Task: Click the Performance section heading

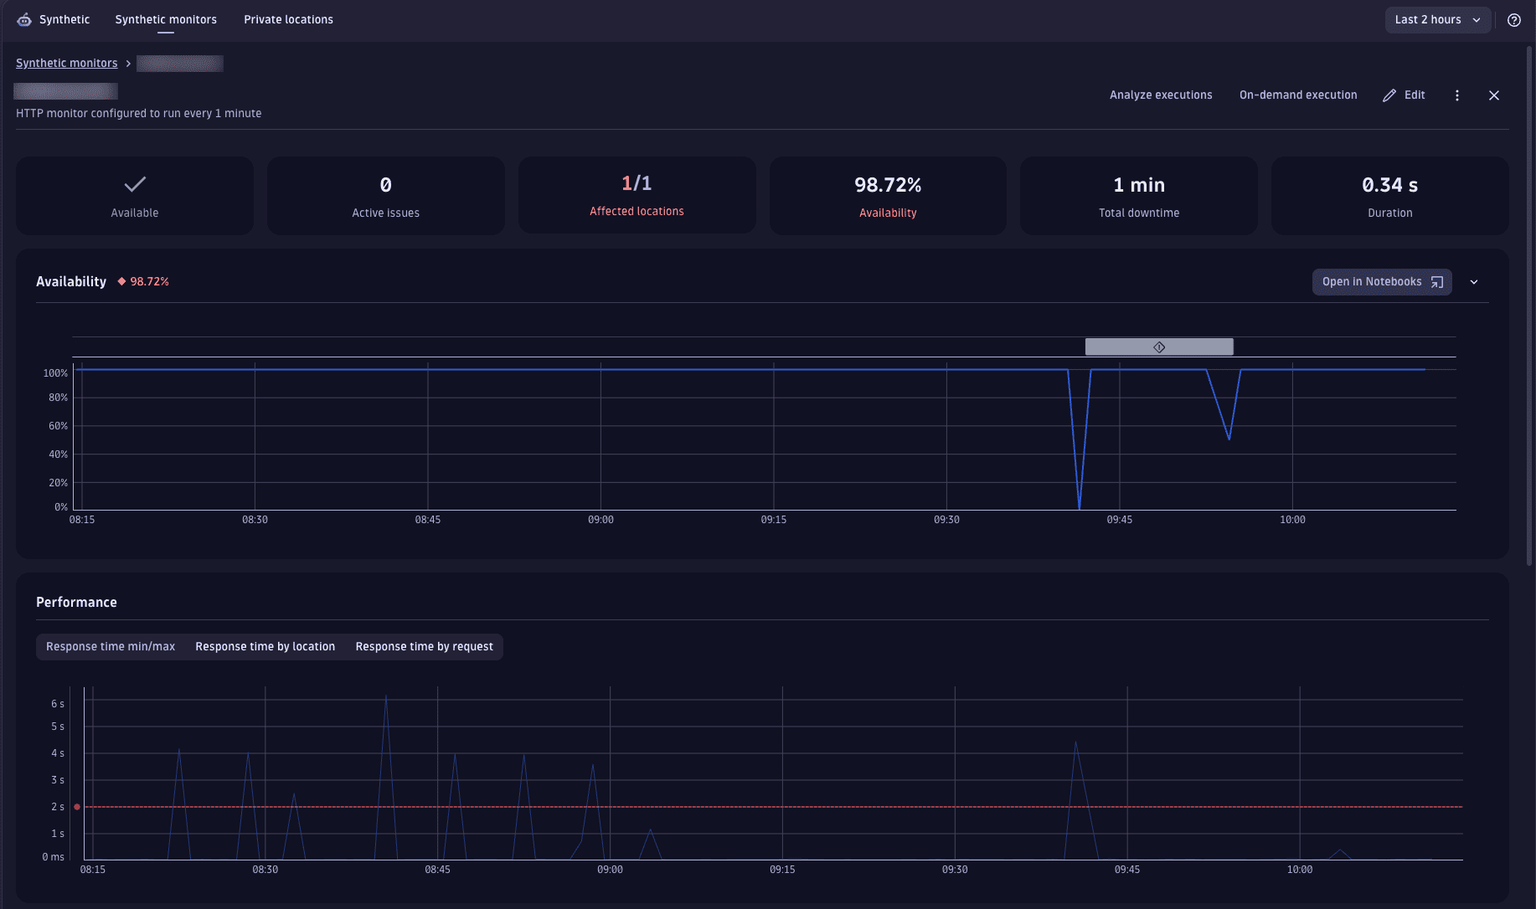Action: [76, 603]
